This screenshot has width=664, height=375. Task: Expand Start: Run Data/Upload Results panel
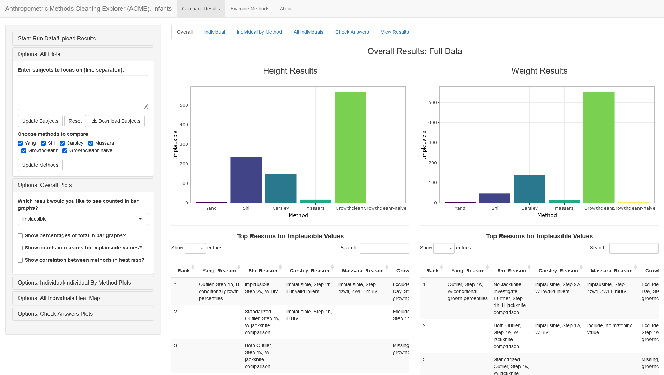(x=83, y=39)
